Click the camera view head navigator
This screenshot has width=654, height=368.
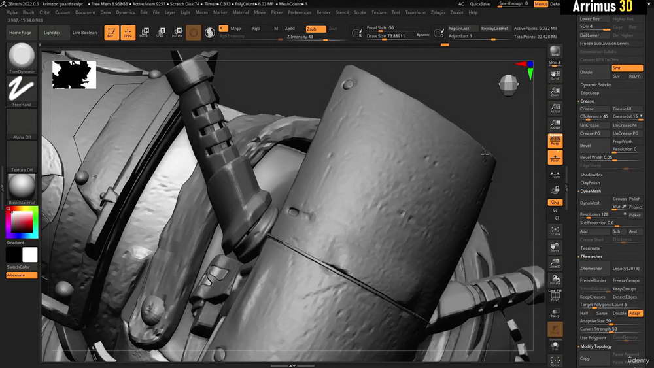[x=508, y=84]
